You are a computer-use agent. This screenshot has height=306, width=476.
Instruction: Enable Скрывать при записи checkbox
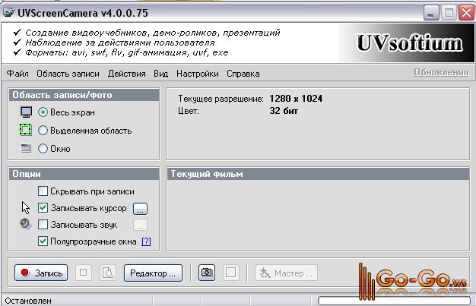tap(43, 191)
